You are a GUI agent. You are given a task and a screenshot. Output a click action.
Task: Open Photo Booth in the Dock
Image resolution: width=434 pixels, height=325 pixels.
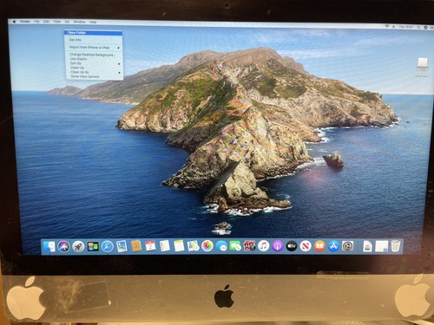249,246
